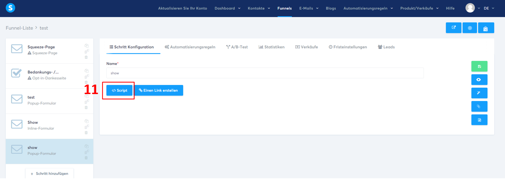Click Aktualisieren Sie Ihr Konto link

[x=183, y=8]
